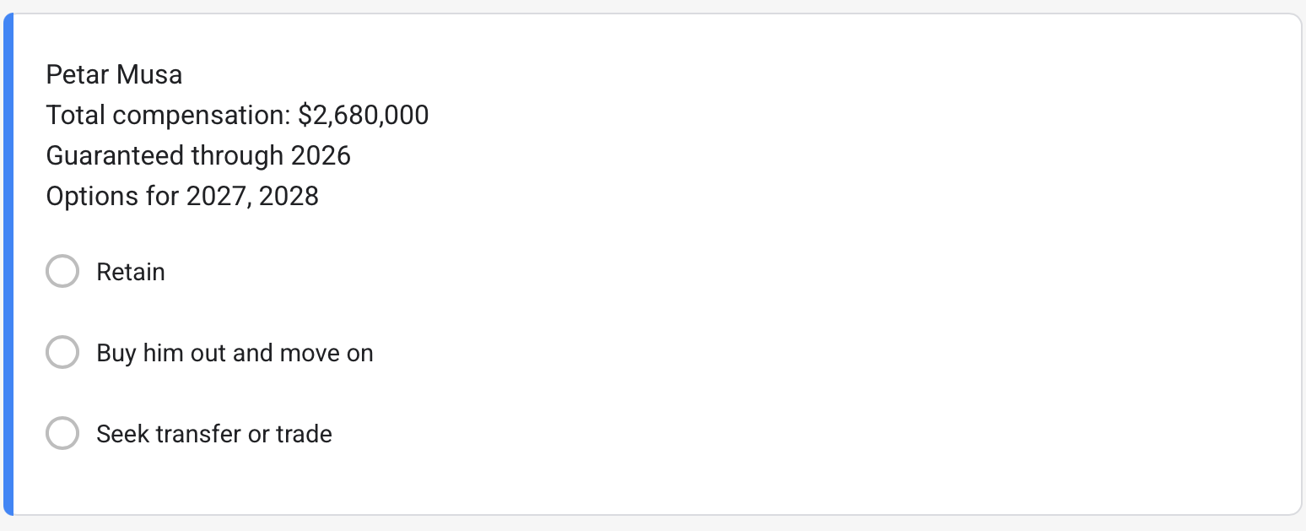1306x531 pixels.
Task: Click the gray page background below the card
Action: [653, 524]
